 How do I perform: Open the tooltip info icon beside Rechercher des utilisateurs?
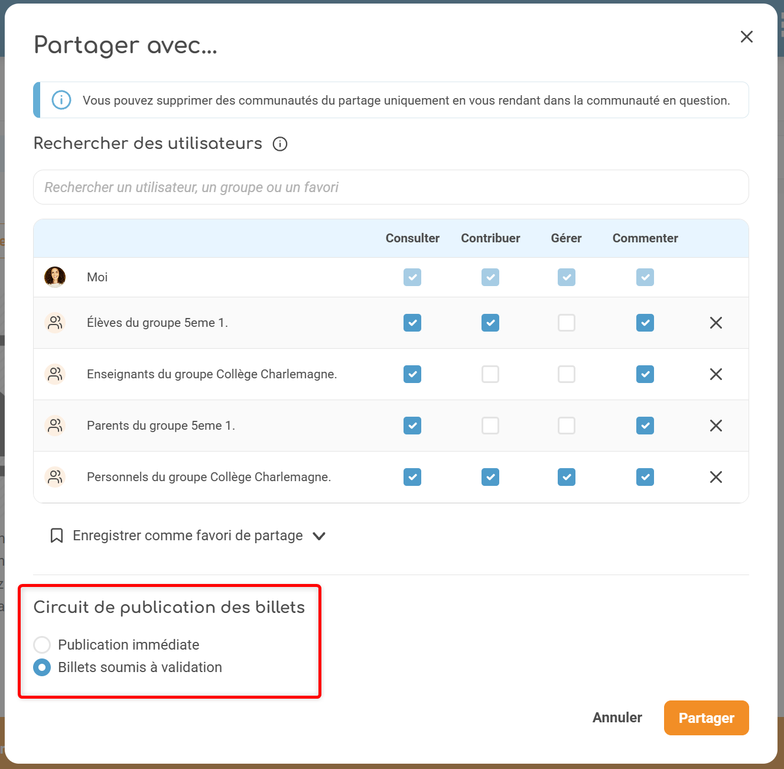pyautogui.click(x=279, y=144)
